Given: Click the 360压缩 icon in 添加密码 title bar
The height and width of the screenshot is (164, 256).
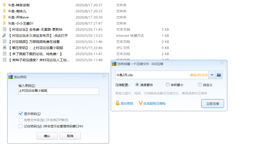Looking at the screenshot, I should [11, 77].
